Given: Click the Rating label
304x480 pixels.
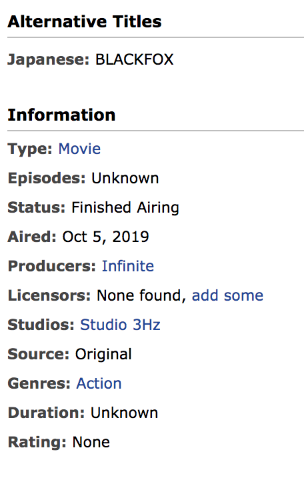Looking at the screenshot, I should pos(37,443).
